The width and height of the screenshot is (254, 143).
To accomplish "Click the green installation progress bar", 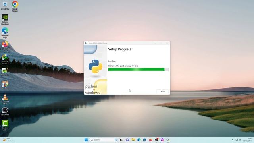I will [139, 70].
